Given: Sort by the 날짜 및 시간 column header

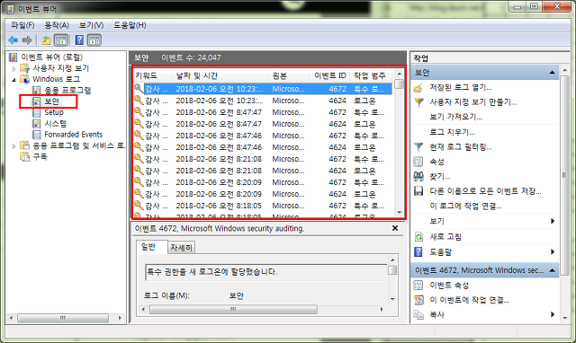Looking at the screenshot, I should pos(220,75).
